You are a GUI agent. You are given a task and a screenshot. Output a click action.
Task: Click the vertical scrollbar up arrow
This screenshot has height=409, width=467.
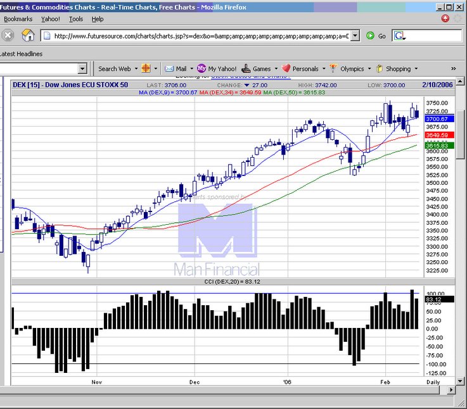coord(460,80)
